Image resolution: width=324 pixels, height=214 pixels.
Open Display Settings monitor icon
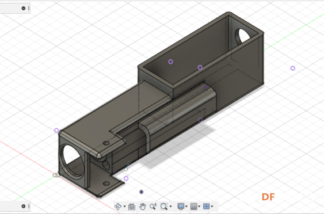pos(181,206)
